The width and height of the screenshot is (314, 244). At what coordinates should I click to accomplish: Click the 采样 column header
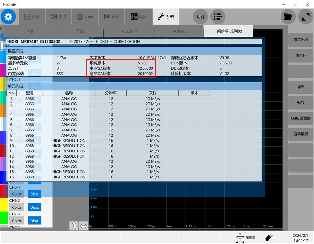(x=153, y=93)
